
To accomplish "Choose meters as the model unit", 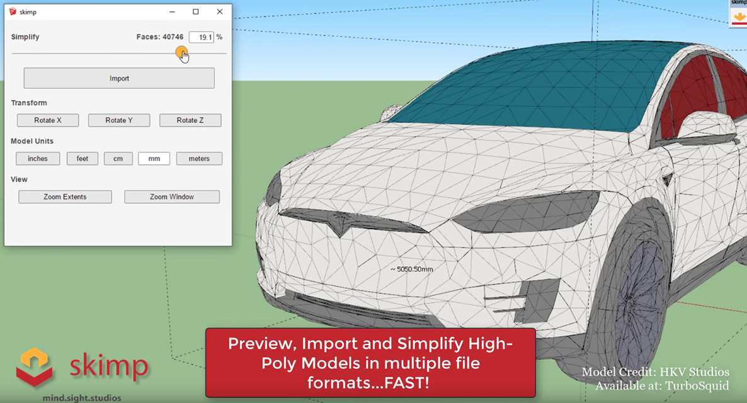I will 199,158.
